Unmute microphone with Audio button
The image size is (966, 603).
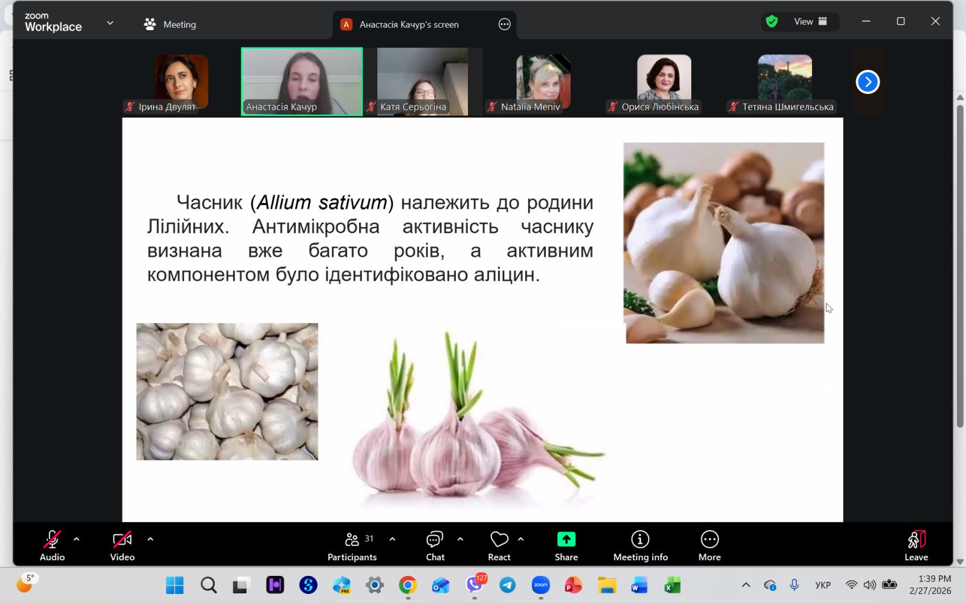click(x=52, y=546)
